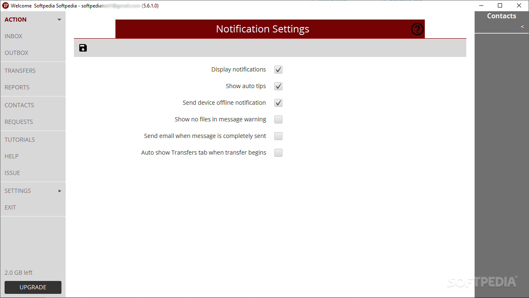Turn off Send device offline notification
The image size is (529, 298).
(x=278, y=103)
